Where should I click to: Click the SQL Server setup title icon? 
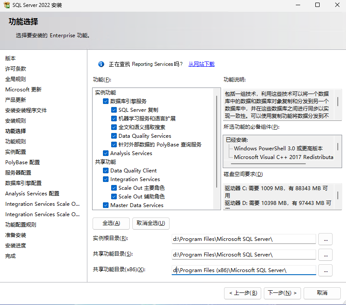(x=6, y=5)
